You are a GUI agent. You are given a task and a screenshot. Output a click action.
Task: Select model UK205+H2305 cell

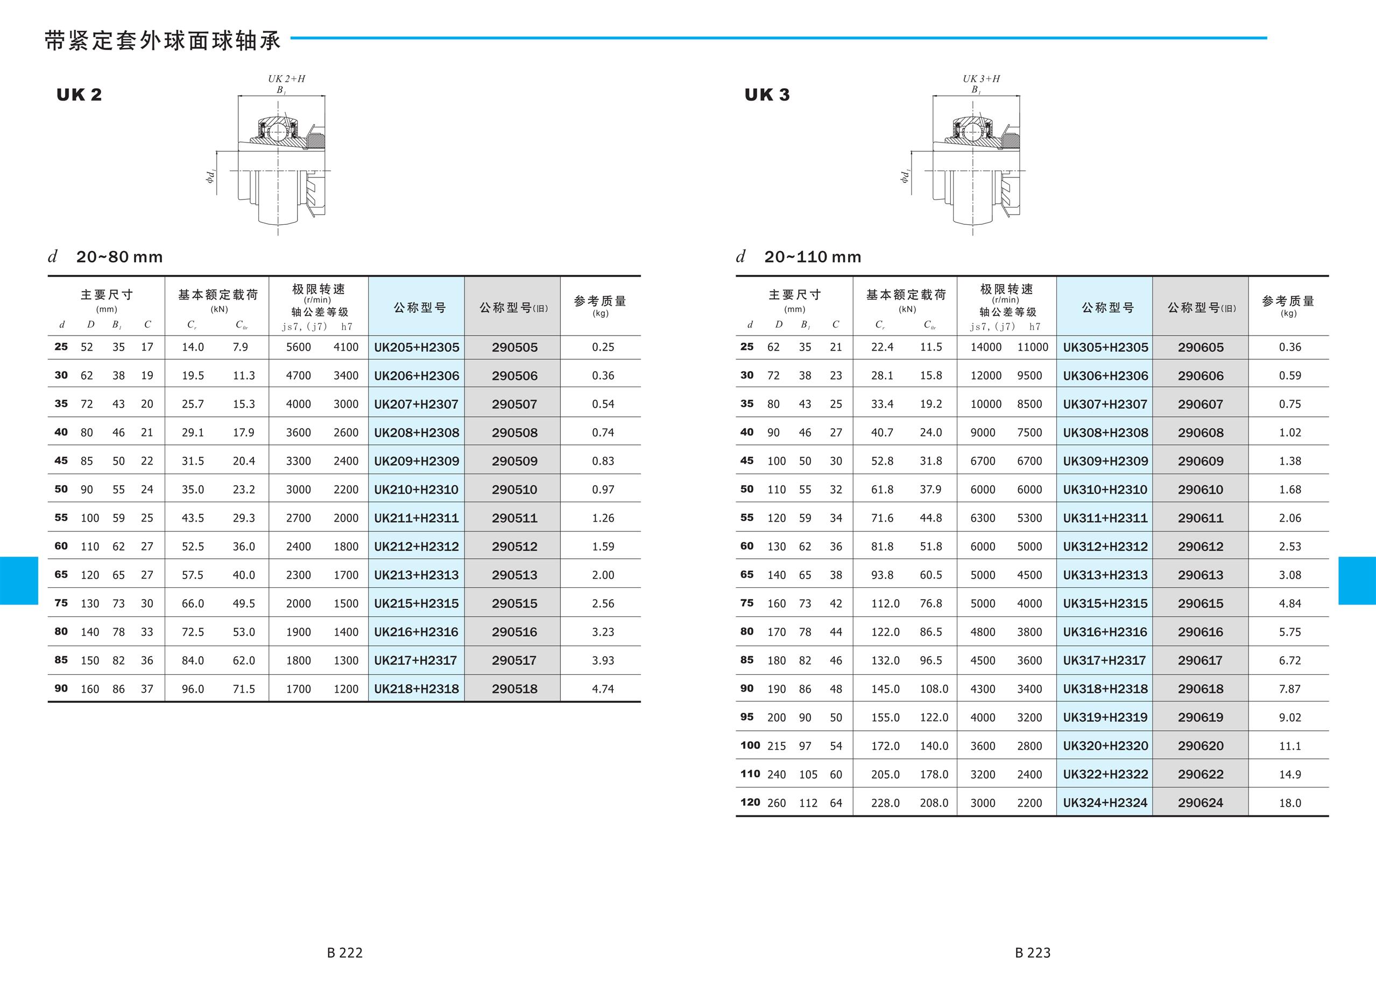tap(416, 347)
